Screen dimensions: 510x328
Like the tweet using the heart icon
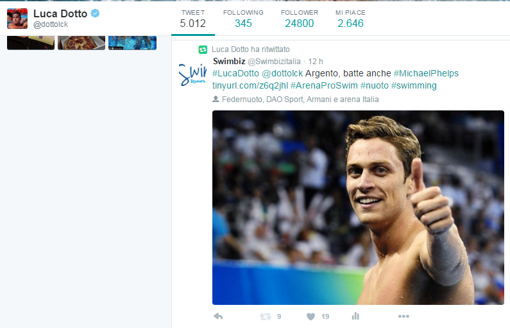[310, 316]
